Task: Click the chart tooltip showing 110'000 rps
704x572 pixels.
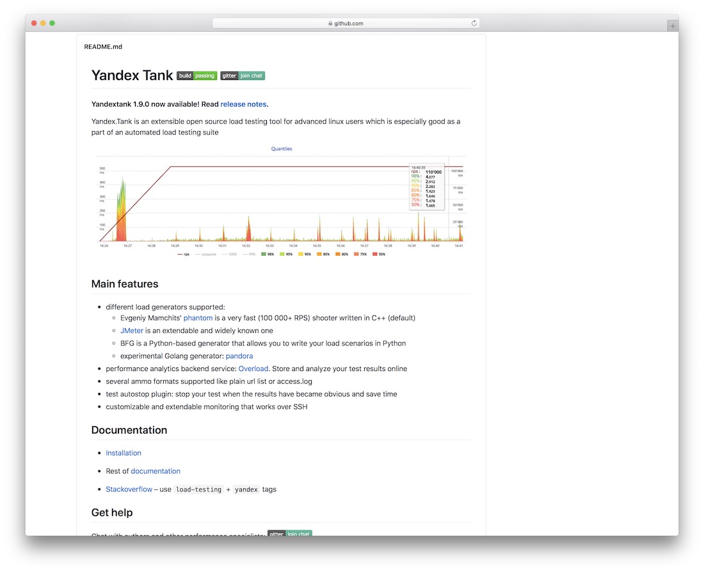Action: click(426, 187)
